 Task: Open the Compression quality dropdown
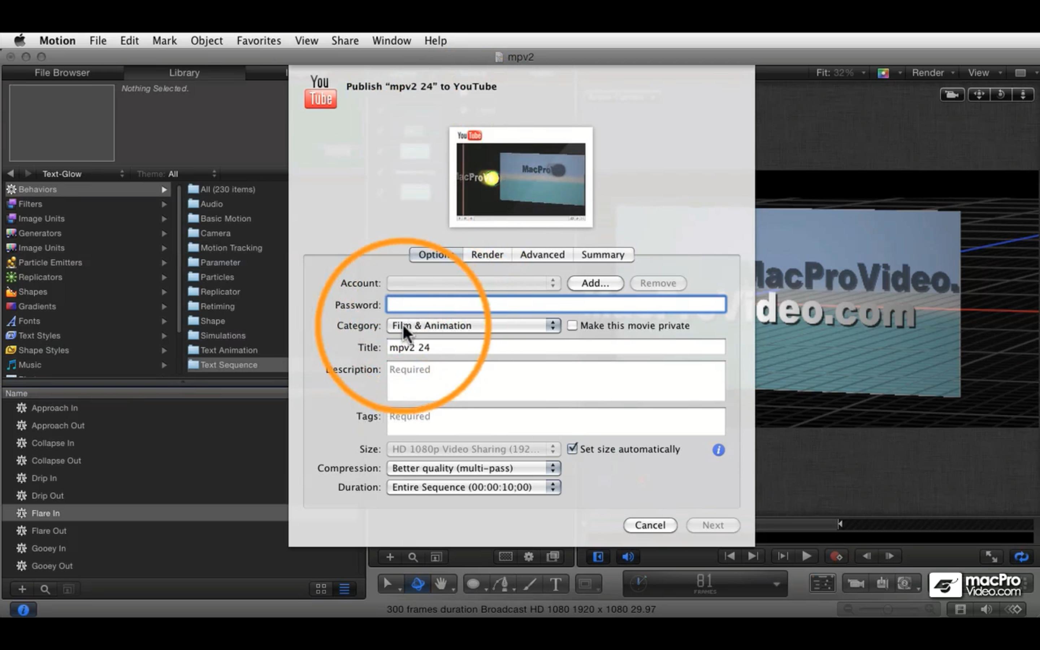coord(473,468)
